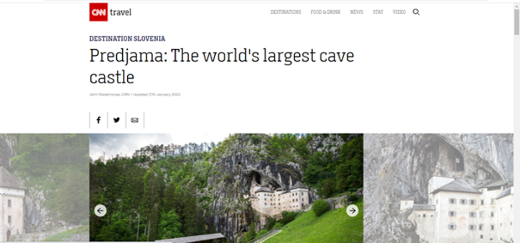Advance to next gallery photo arrow

tap(352, 210)
